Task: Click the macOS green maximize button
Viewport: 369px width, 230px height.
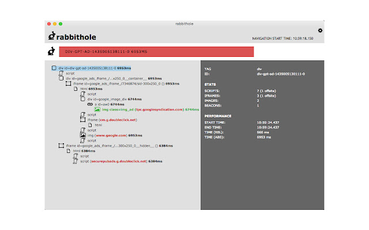Action: click(x=61, y=24)
